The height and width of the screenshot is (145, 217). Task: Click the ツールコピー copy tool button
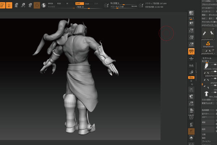tap(208, 8)
